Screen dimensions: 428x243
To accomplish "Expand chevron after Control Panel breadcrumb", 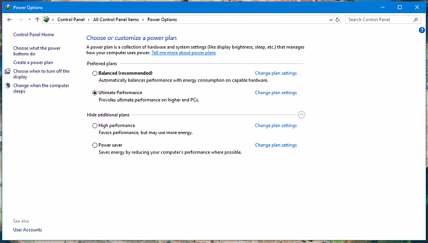I will tap(88, 19).
